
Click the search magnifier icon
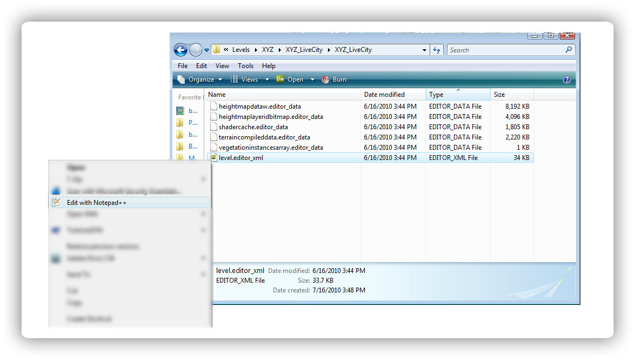pyautogui.click(x=569, y=50)
